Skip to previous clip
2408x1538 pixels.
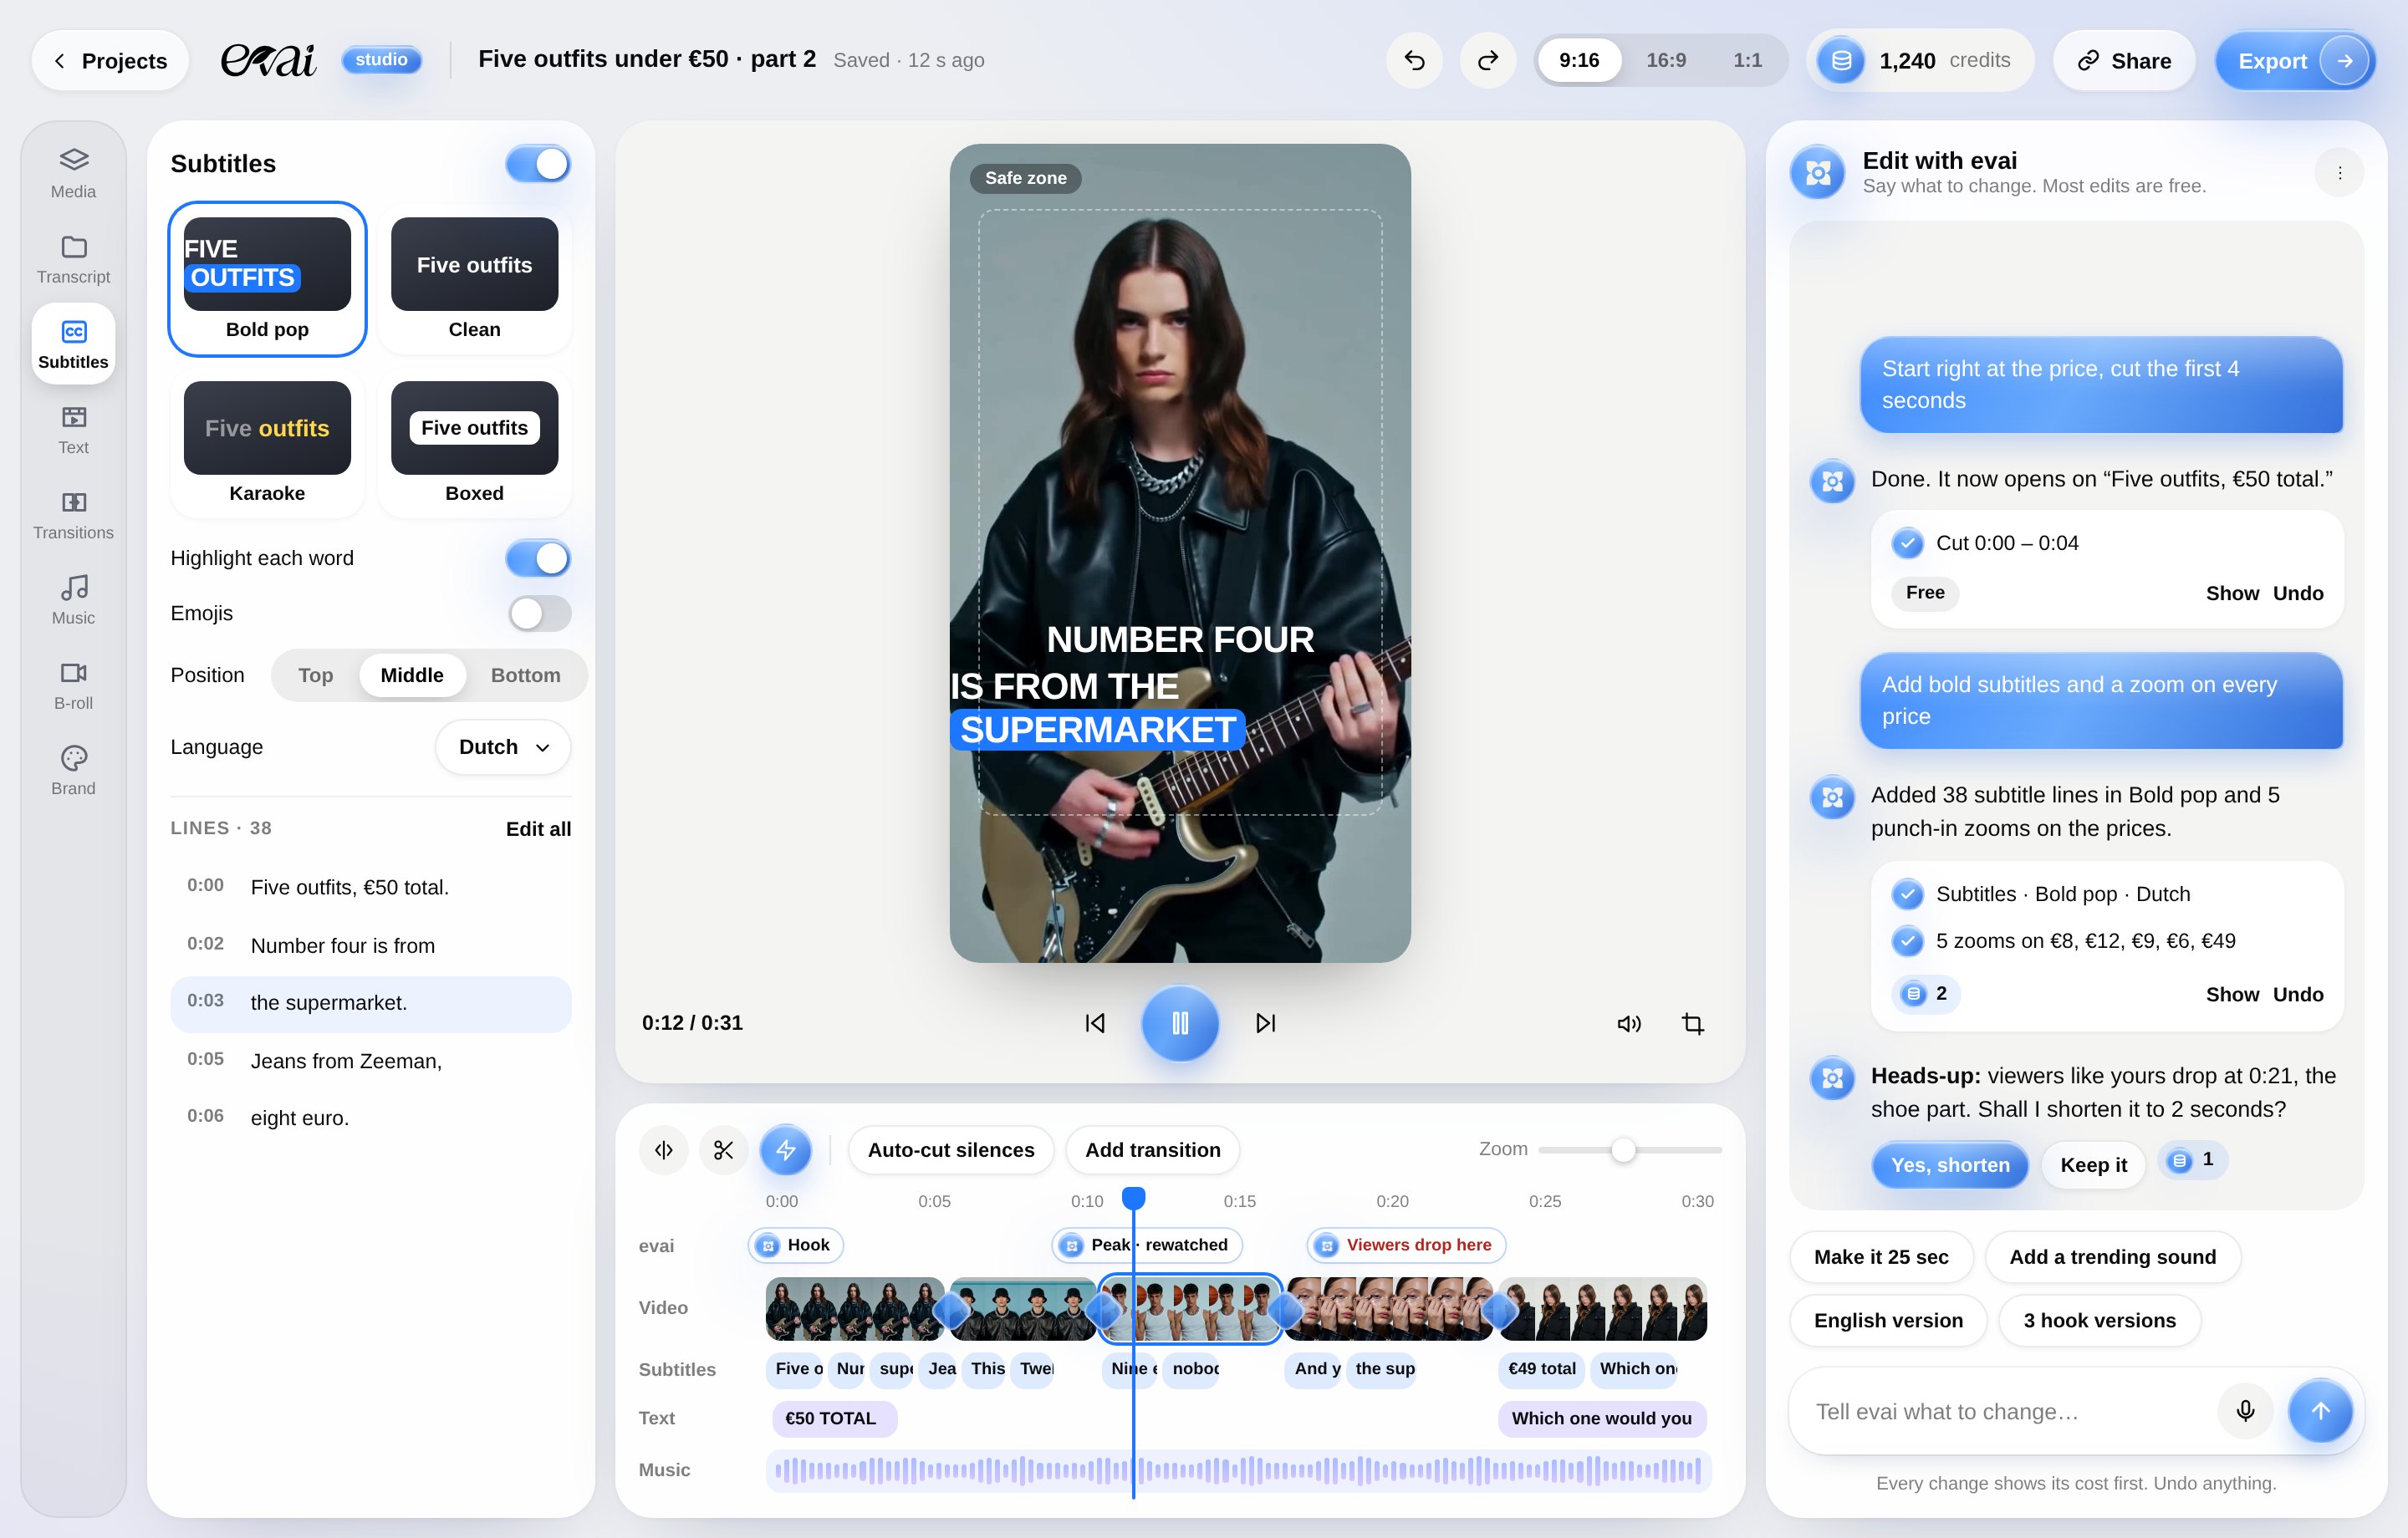click(1095, 1023)
